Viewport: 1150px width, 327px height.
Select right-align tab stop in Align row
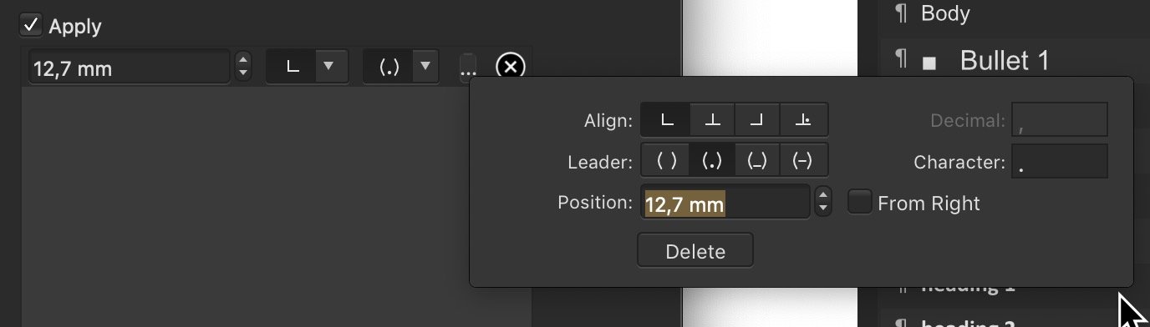[x=757, y=120]
